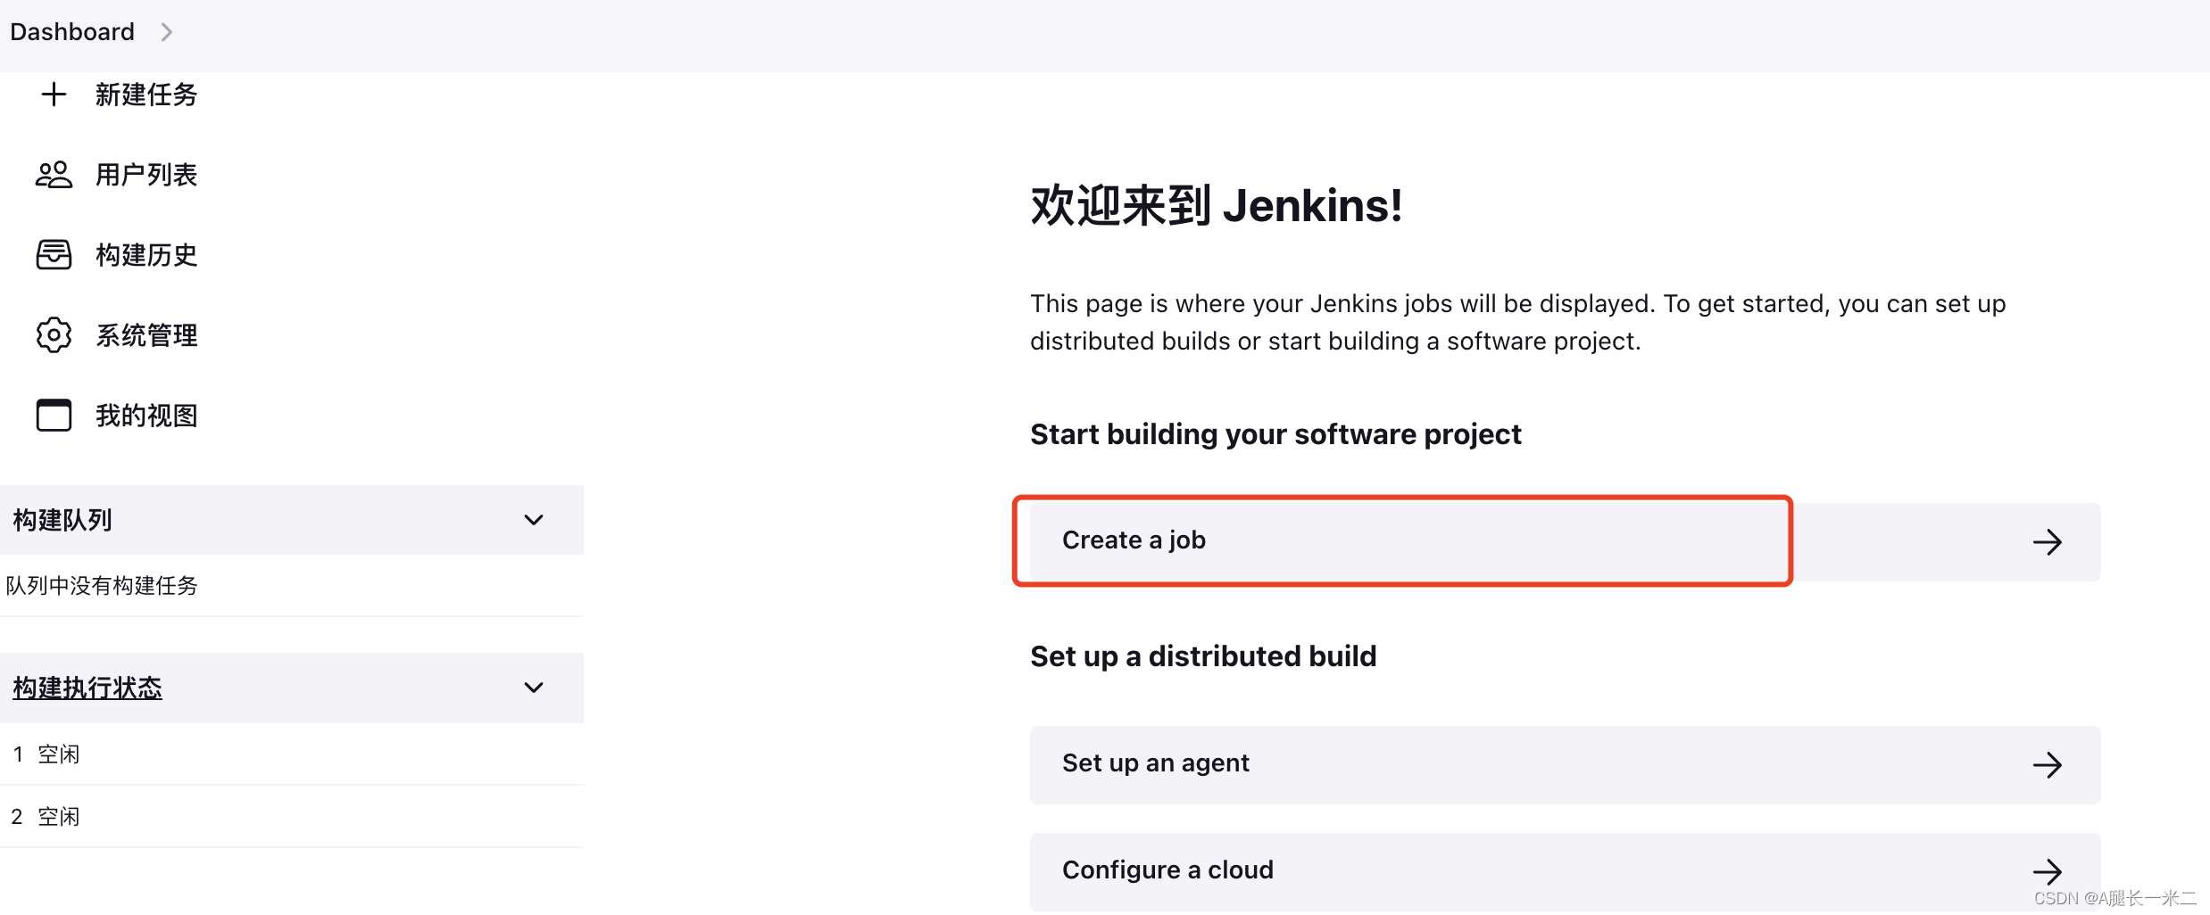Expand the Dashboard breadcrumb chevron
Image resolution: width=2210 pixels, height=915 pixels.
pyautogui.click(x=166, y=32)
